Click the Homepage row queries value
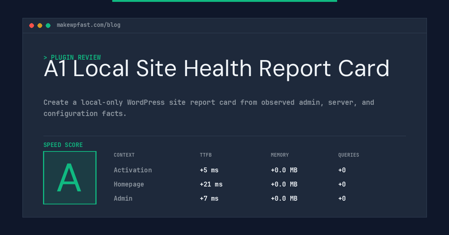Screen dimensions: 449x235 pos(342,184)
